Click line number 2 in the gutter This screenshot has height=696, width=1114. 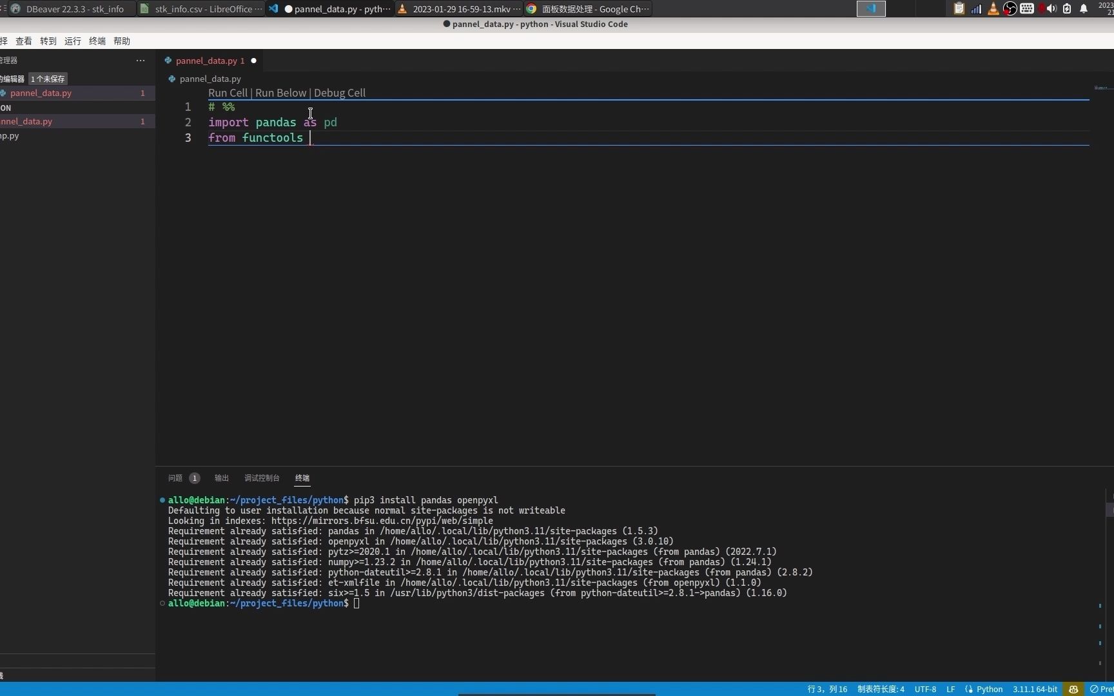pyautogui.click(x=188, y=122)
